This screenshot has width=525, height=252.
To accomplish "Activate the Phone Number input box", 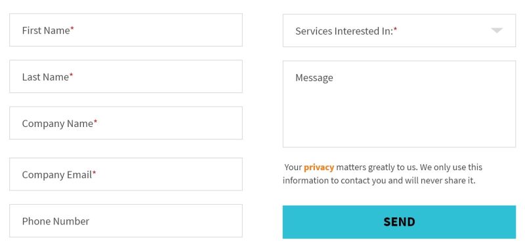I will coord(126,221).
